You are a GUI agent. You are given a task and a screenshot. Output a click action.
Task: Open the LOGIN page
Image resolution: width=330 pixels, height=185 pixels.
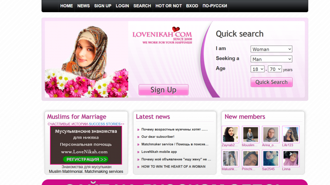122,6
